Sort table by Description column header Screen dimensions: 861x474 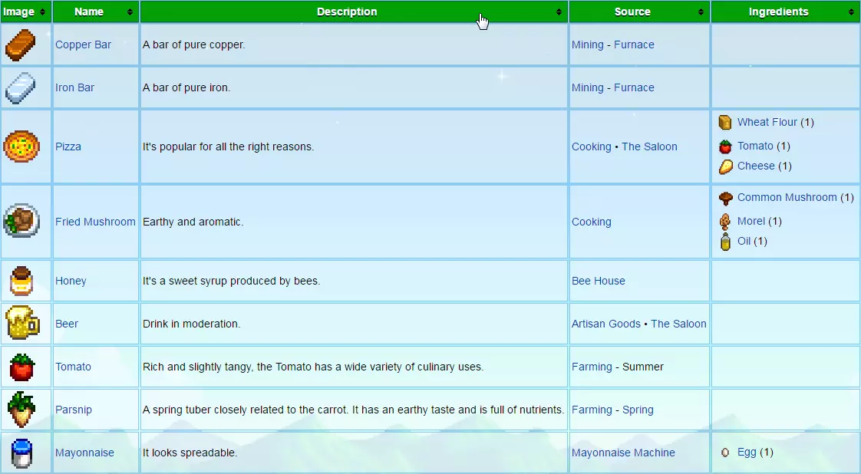point(354,12)
